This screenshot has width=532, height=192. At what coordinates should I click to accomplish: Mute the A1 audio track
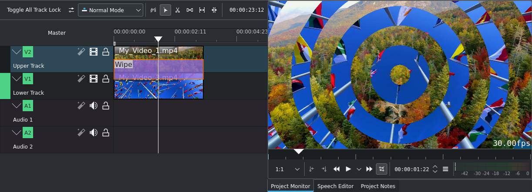[x=94, y=106]
